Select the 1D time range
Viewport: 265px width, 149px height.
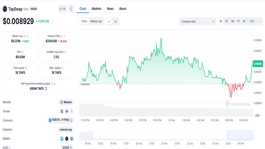221,21
